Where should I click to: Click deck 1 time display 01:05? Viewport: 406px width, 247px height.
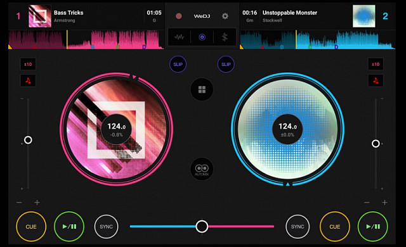(154, 13)
